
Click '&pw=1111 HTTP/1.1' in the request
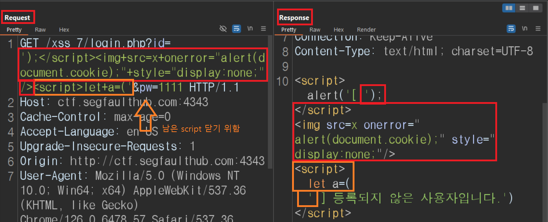click(x=186, y=88)
